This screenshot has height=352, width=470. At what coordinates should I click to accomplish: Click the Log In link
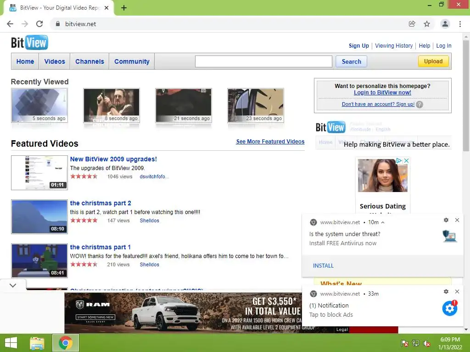point(444,46)
